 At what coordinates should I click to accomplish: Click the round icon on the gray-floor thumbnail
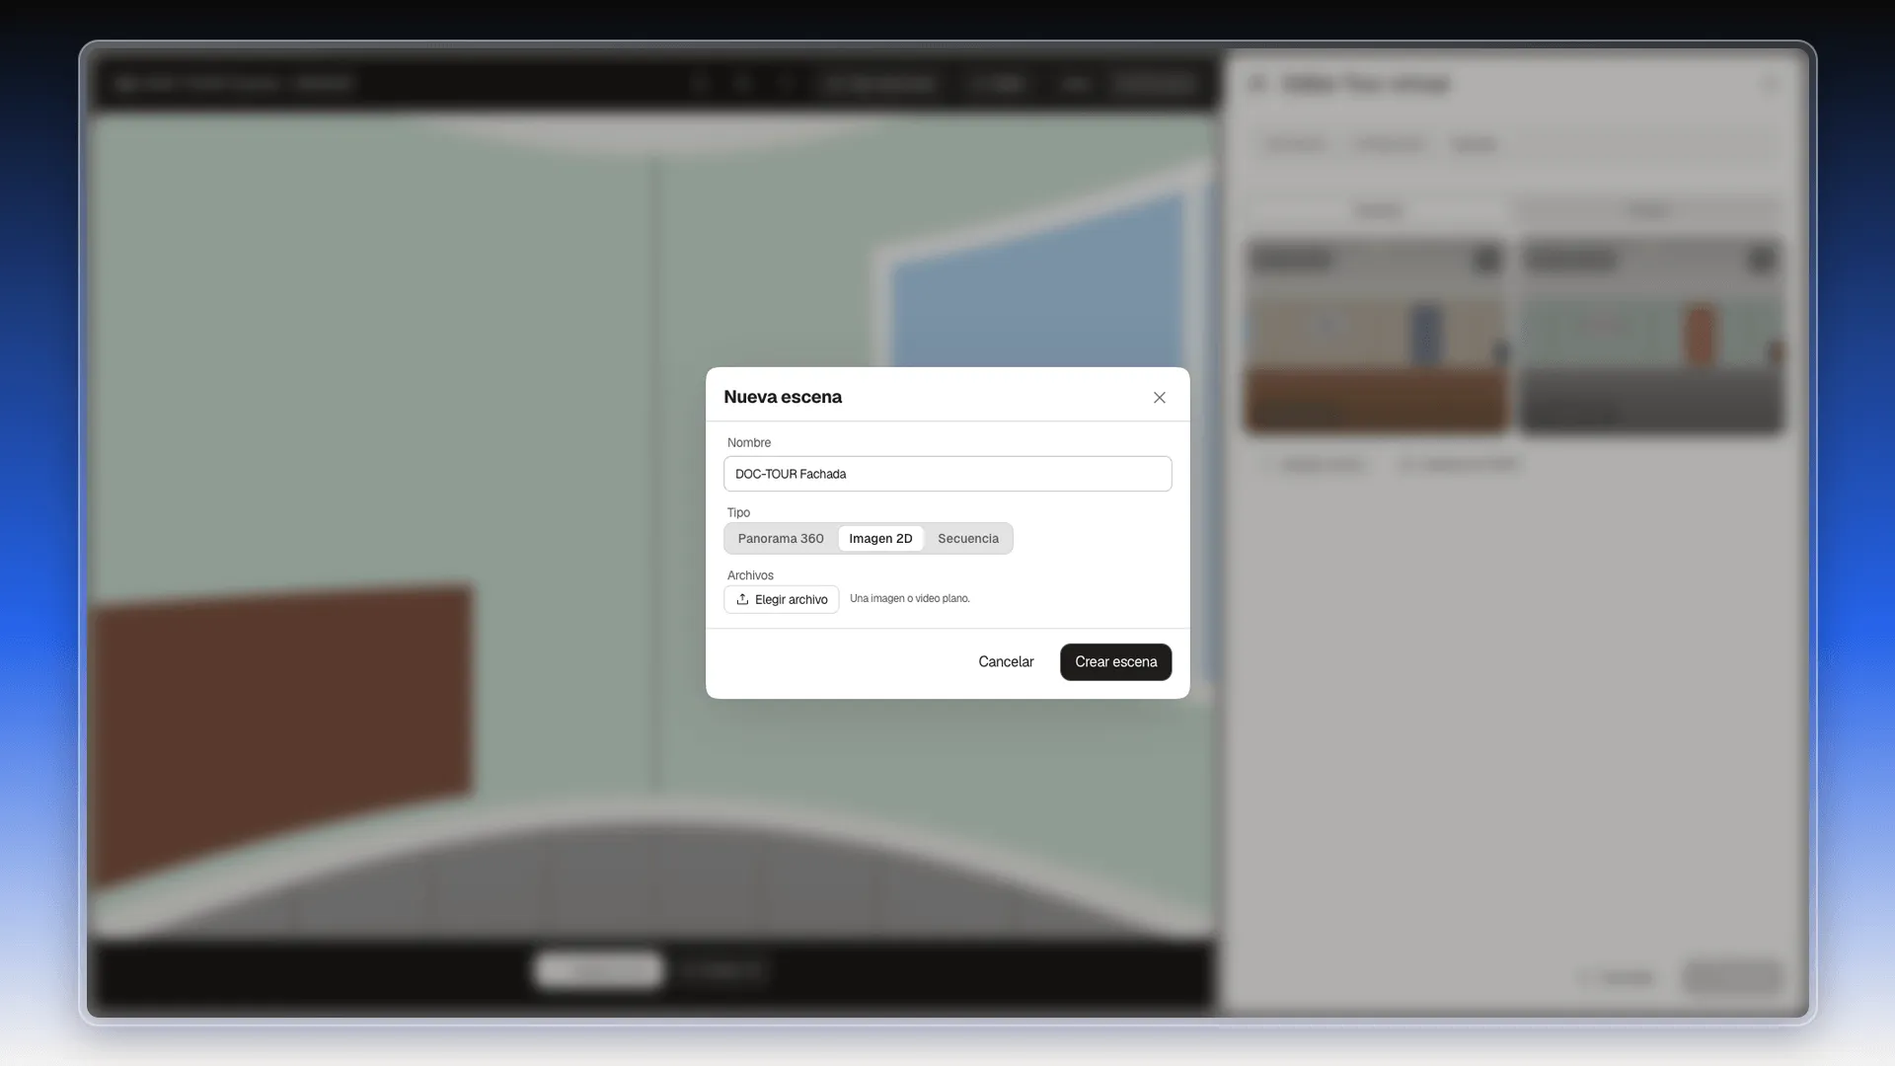point(1762,260)
